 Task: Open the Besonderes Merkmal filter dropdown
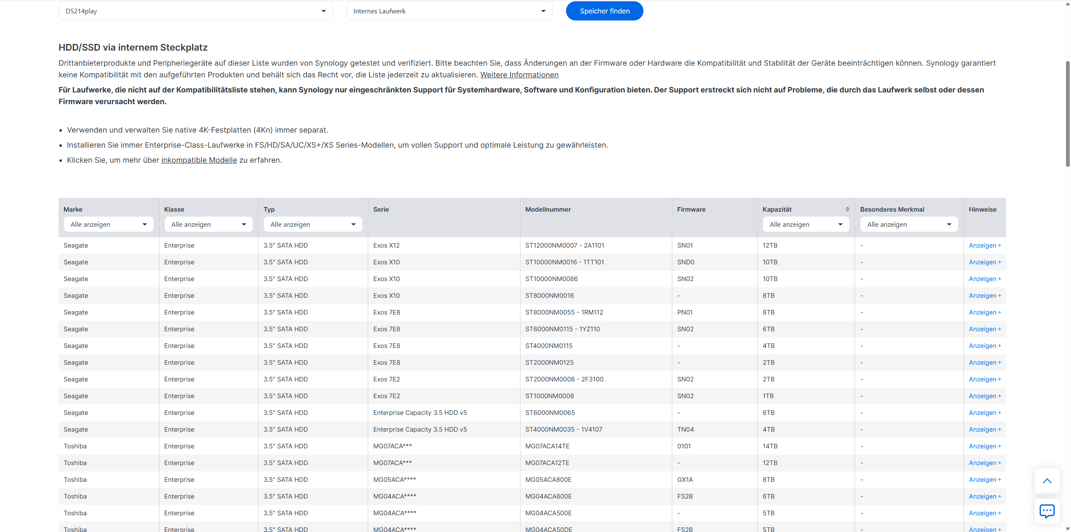[x=909, y=225]
